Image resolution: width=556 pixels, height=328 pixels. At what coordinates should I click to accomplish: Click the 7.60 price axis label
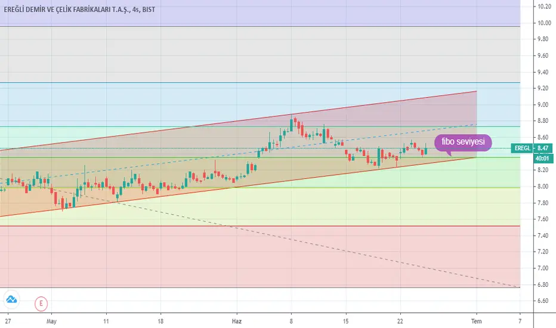pyautogui.click(x=543, y=219)
